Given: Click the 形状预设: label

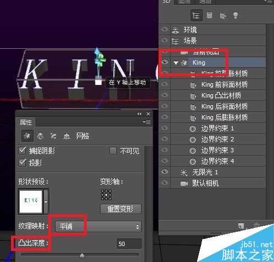Looking at the screenshot, I should 33,182.
